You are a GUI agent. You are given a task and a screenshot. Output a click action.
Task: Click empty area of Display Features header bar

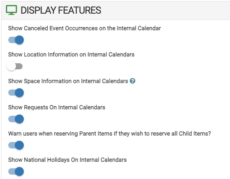point(165,10)
